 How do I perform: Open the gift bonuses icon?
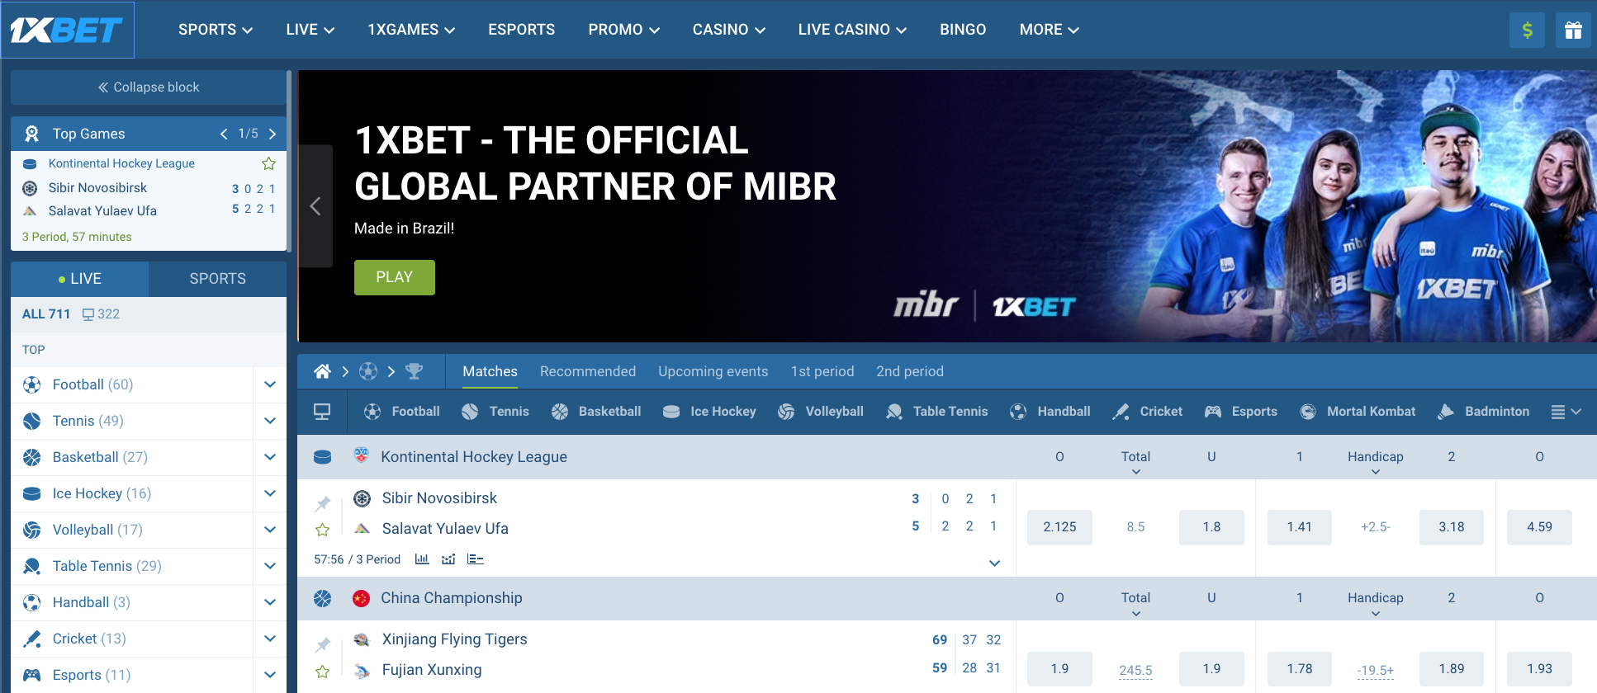tap(1573, 31)
